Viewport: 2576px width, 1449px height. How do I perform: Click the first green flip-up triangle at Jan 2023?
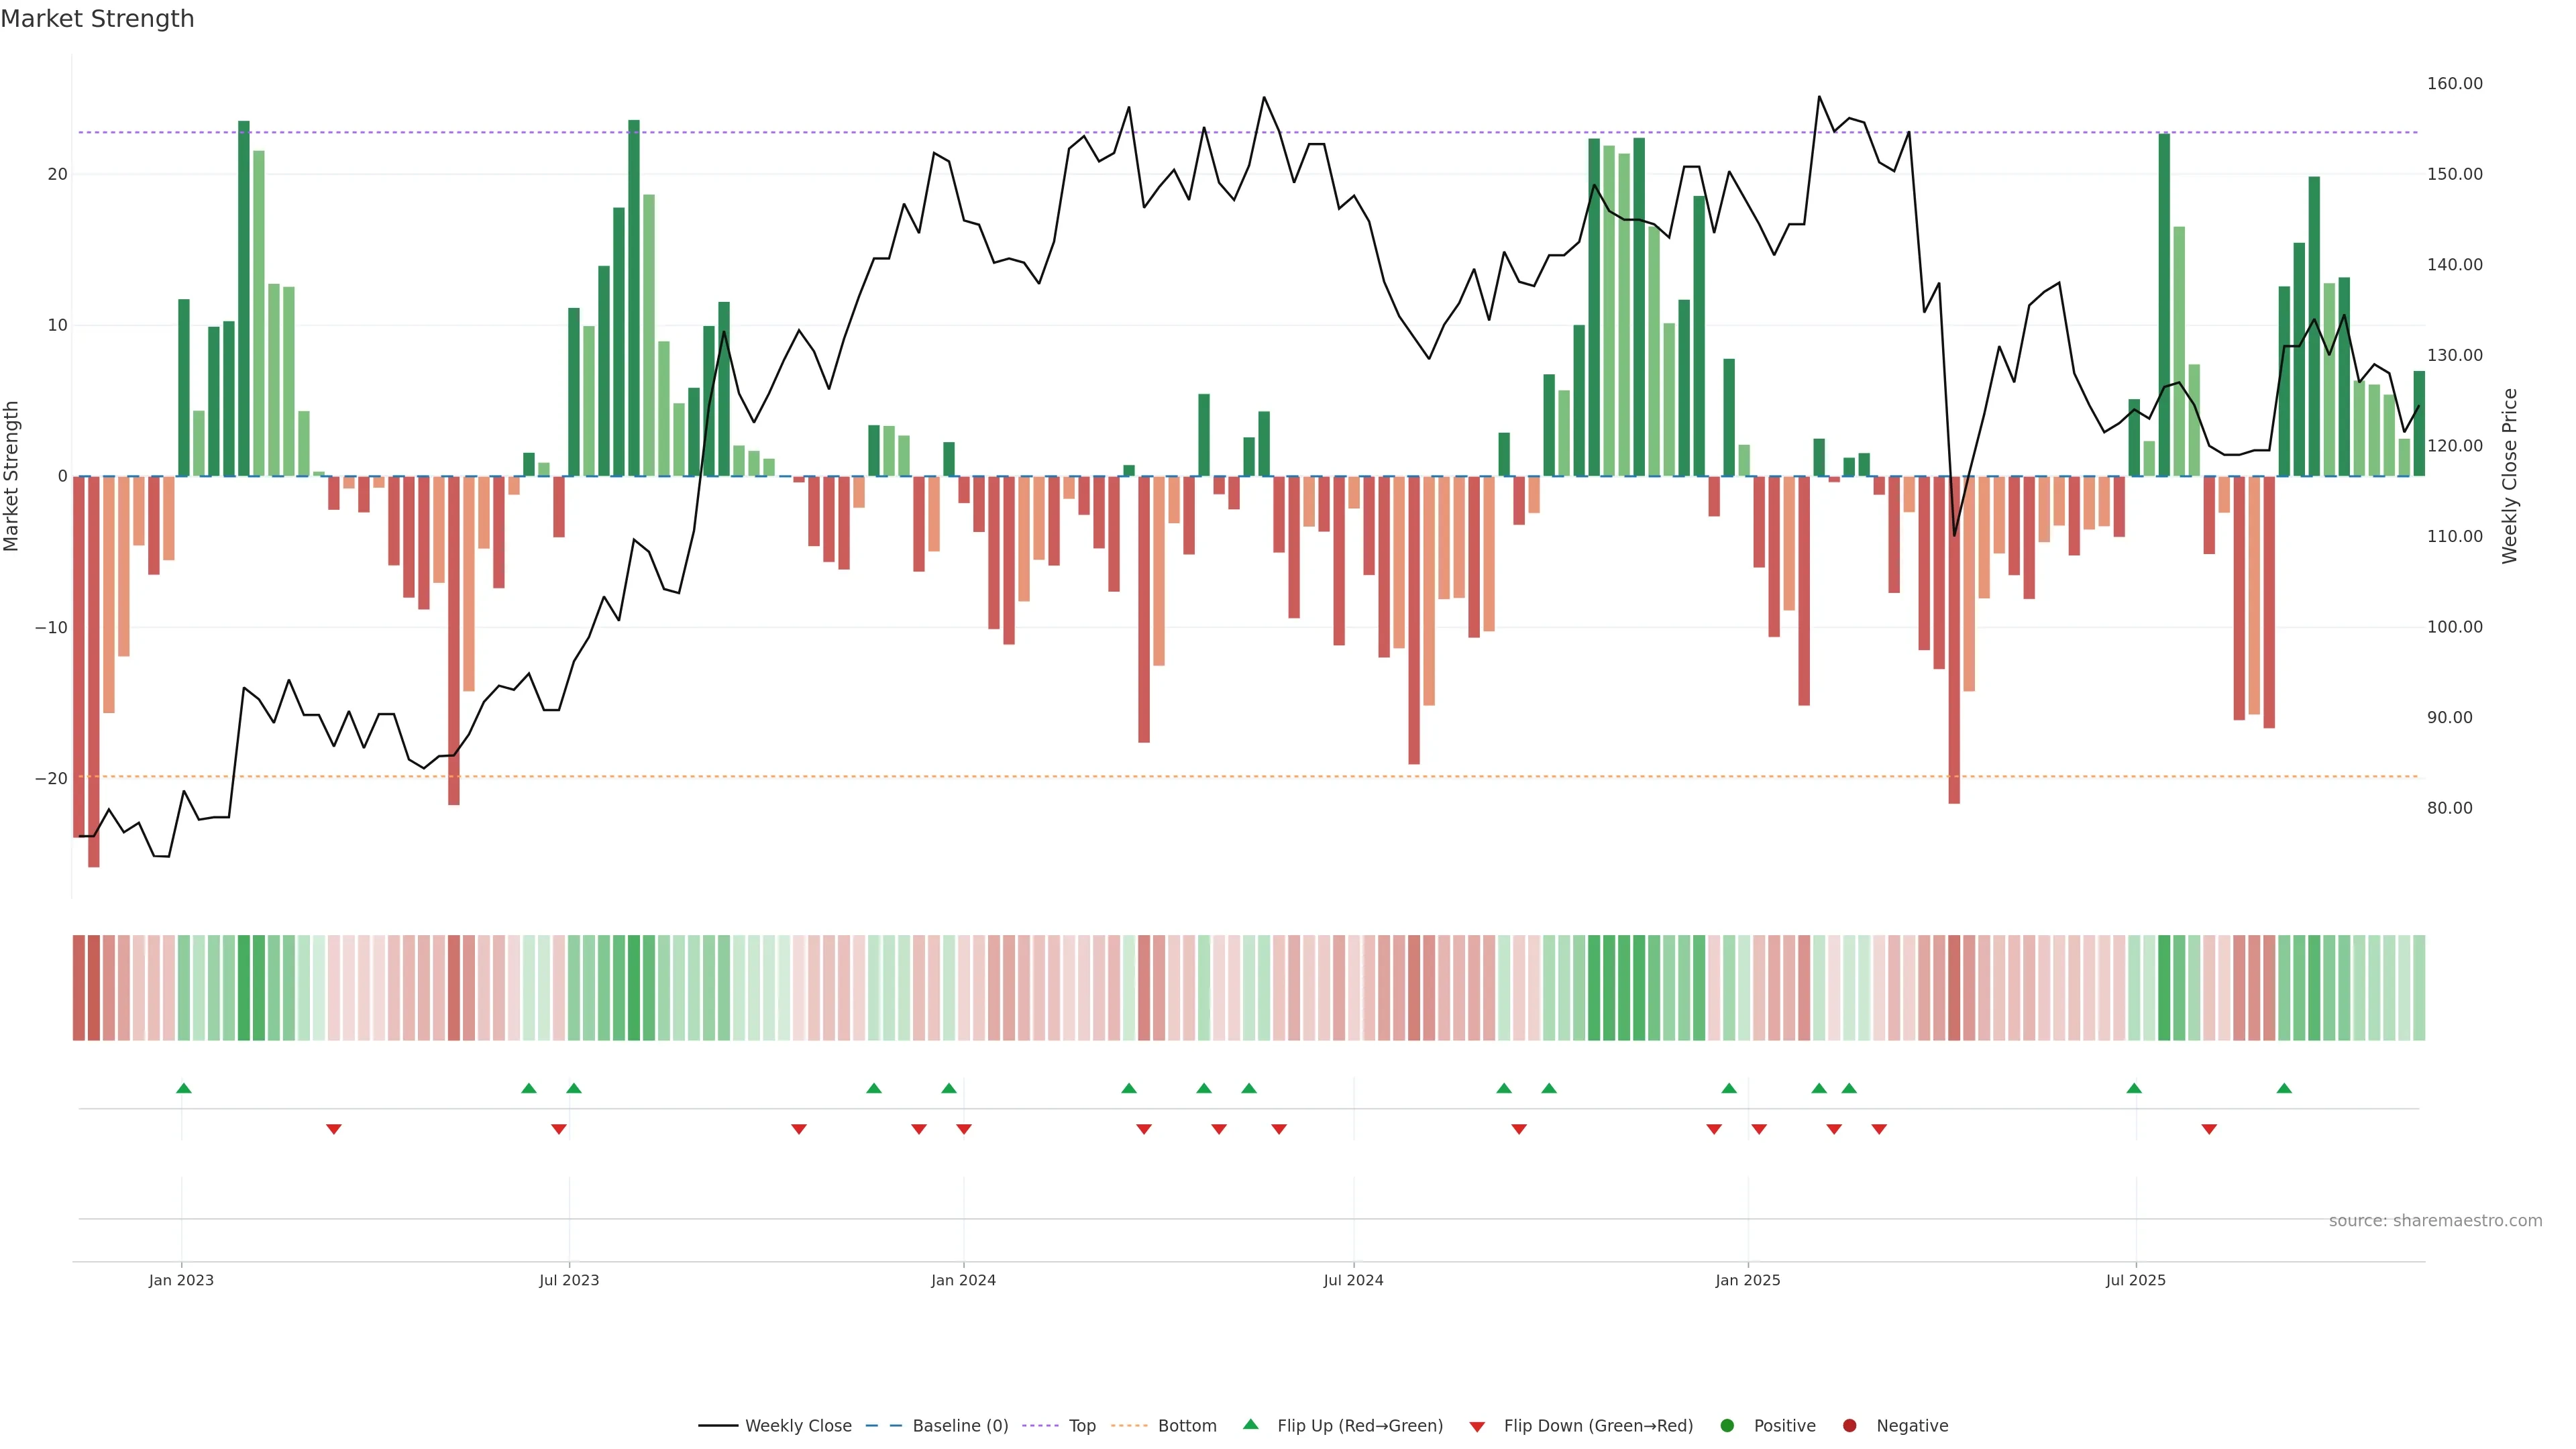point(184,1088)
